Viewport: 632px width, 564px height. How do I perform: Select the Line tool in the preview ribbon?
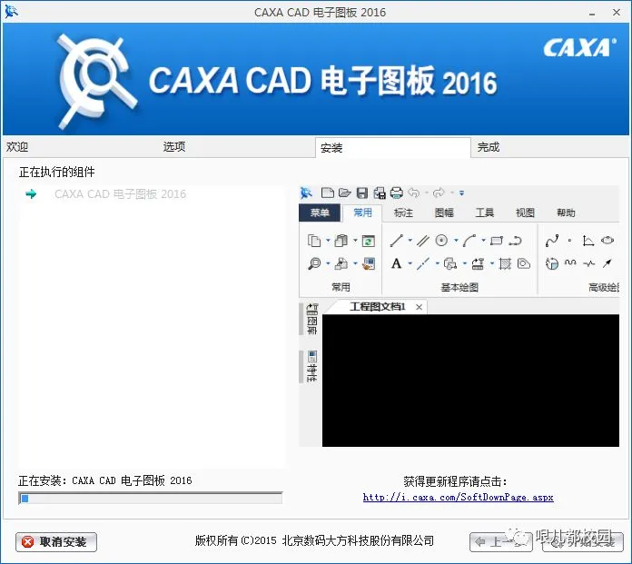tap(397, 241)
